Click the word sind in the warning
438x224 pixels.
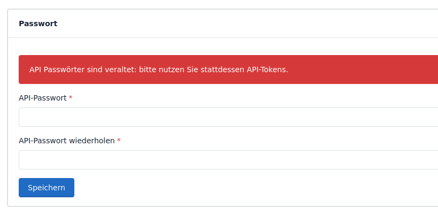point(94,69)
